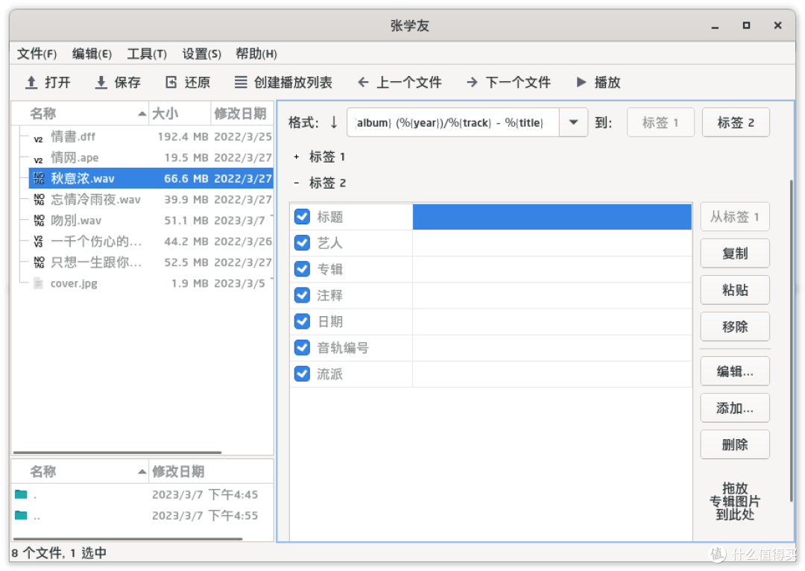Click NO TAG icon of 秋意浓.wav
Viewport: 805px width, 571px height.
point(39,178)
